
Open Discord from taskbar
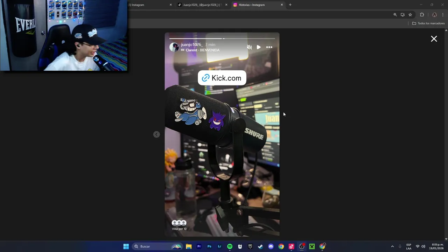pyautogui.click(x=271, y=246)
